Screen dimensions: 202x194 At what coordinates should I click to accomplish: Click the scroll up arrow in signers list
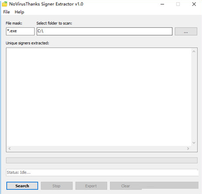[194, 51]
